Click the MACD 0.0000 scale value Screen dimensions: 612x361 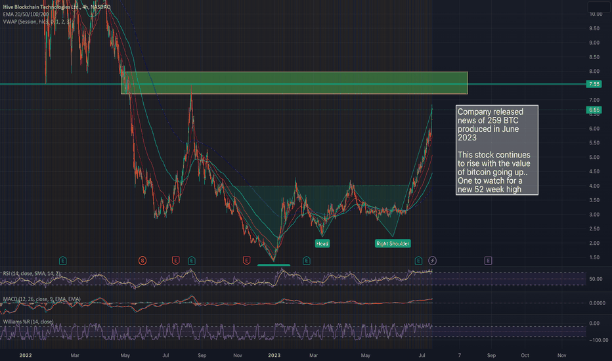tap(597, 303)
